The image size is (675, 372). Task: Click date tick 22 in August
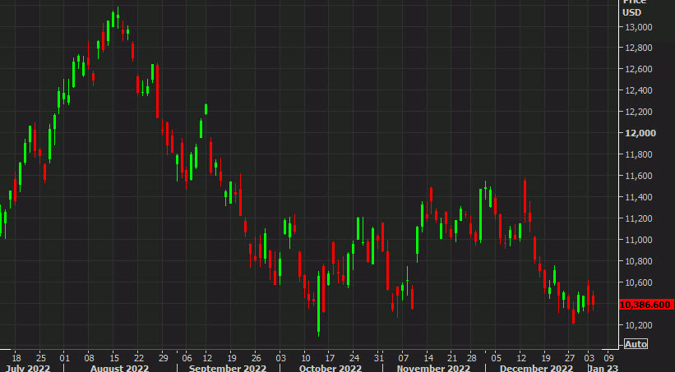pyautogui.click(x=139, y=358)
